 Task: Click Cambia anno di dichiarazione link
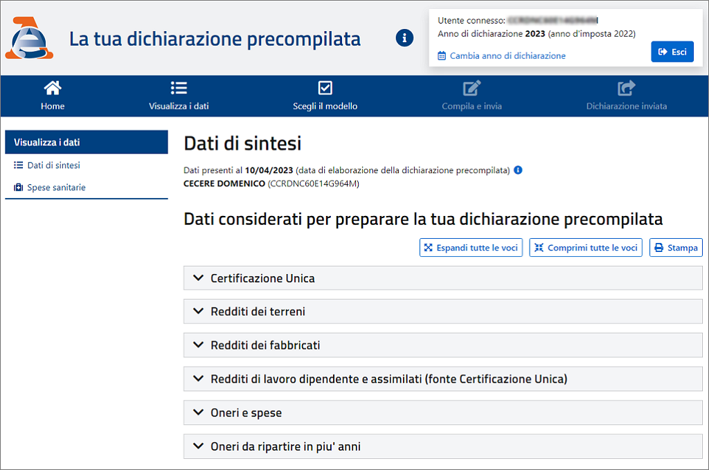pos(507,55)
